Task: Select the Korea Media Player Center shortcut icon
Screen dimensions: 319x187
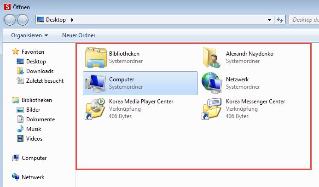Action: click(x=95, y=109)
